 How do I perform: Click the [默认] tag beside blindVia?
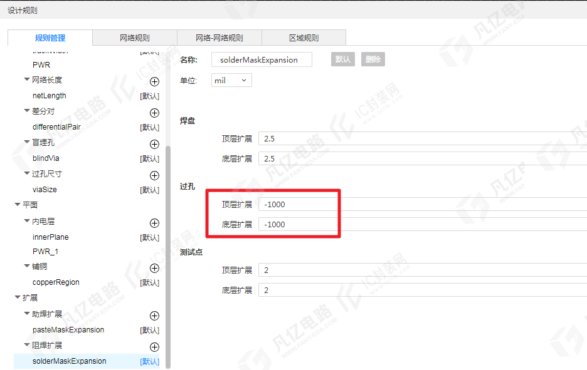coord(150,159)
